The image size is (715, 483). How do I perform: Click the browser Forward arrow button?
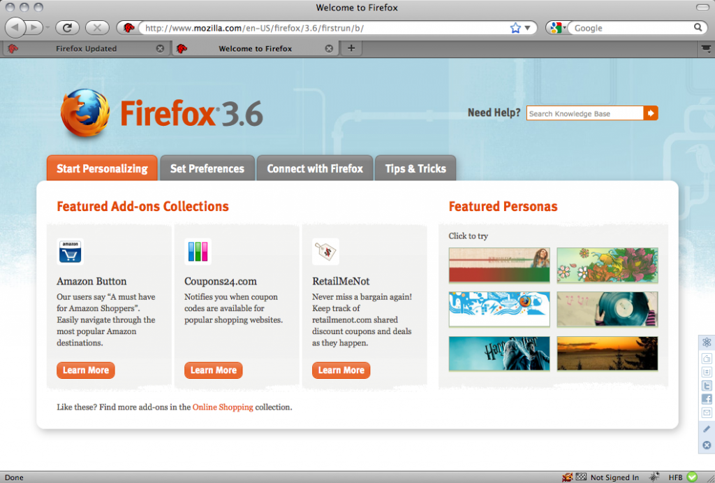tap(34, 27)
